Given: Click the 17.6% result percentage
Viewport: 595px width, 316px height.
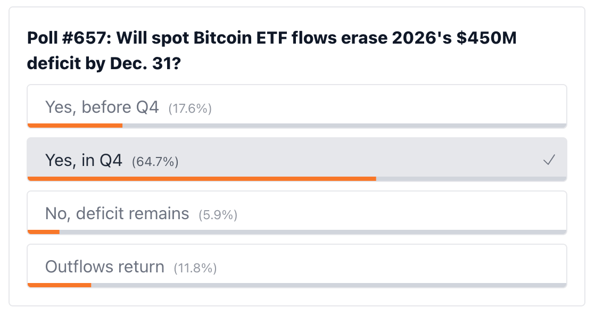Looking at the screenshot, I should point(190,109).
